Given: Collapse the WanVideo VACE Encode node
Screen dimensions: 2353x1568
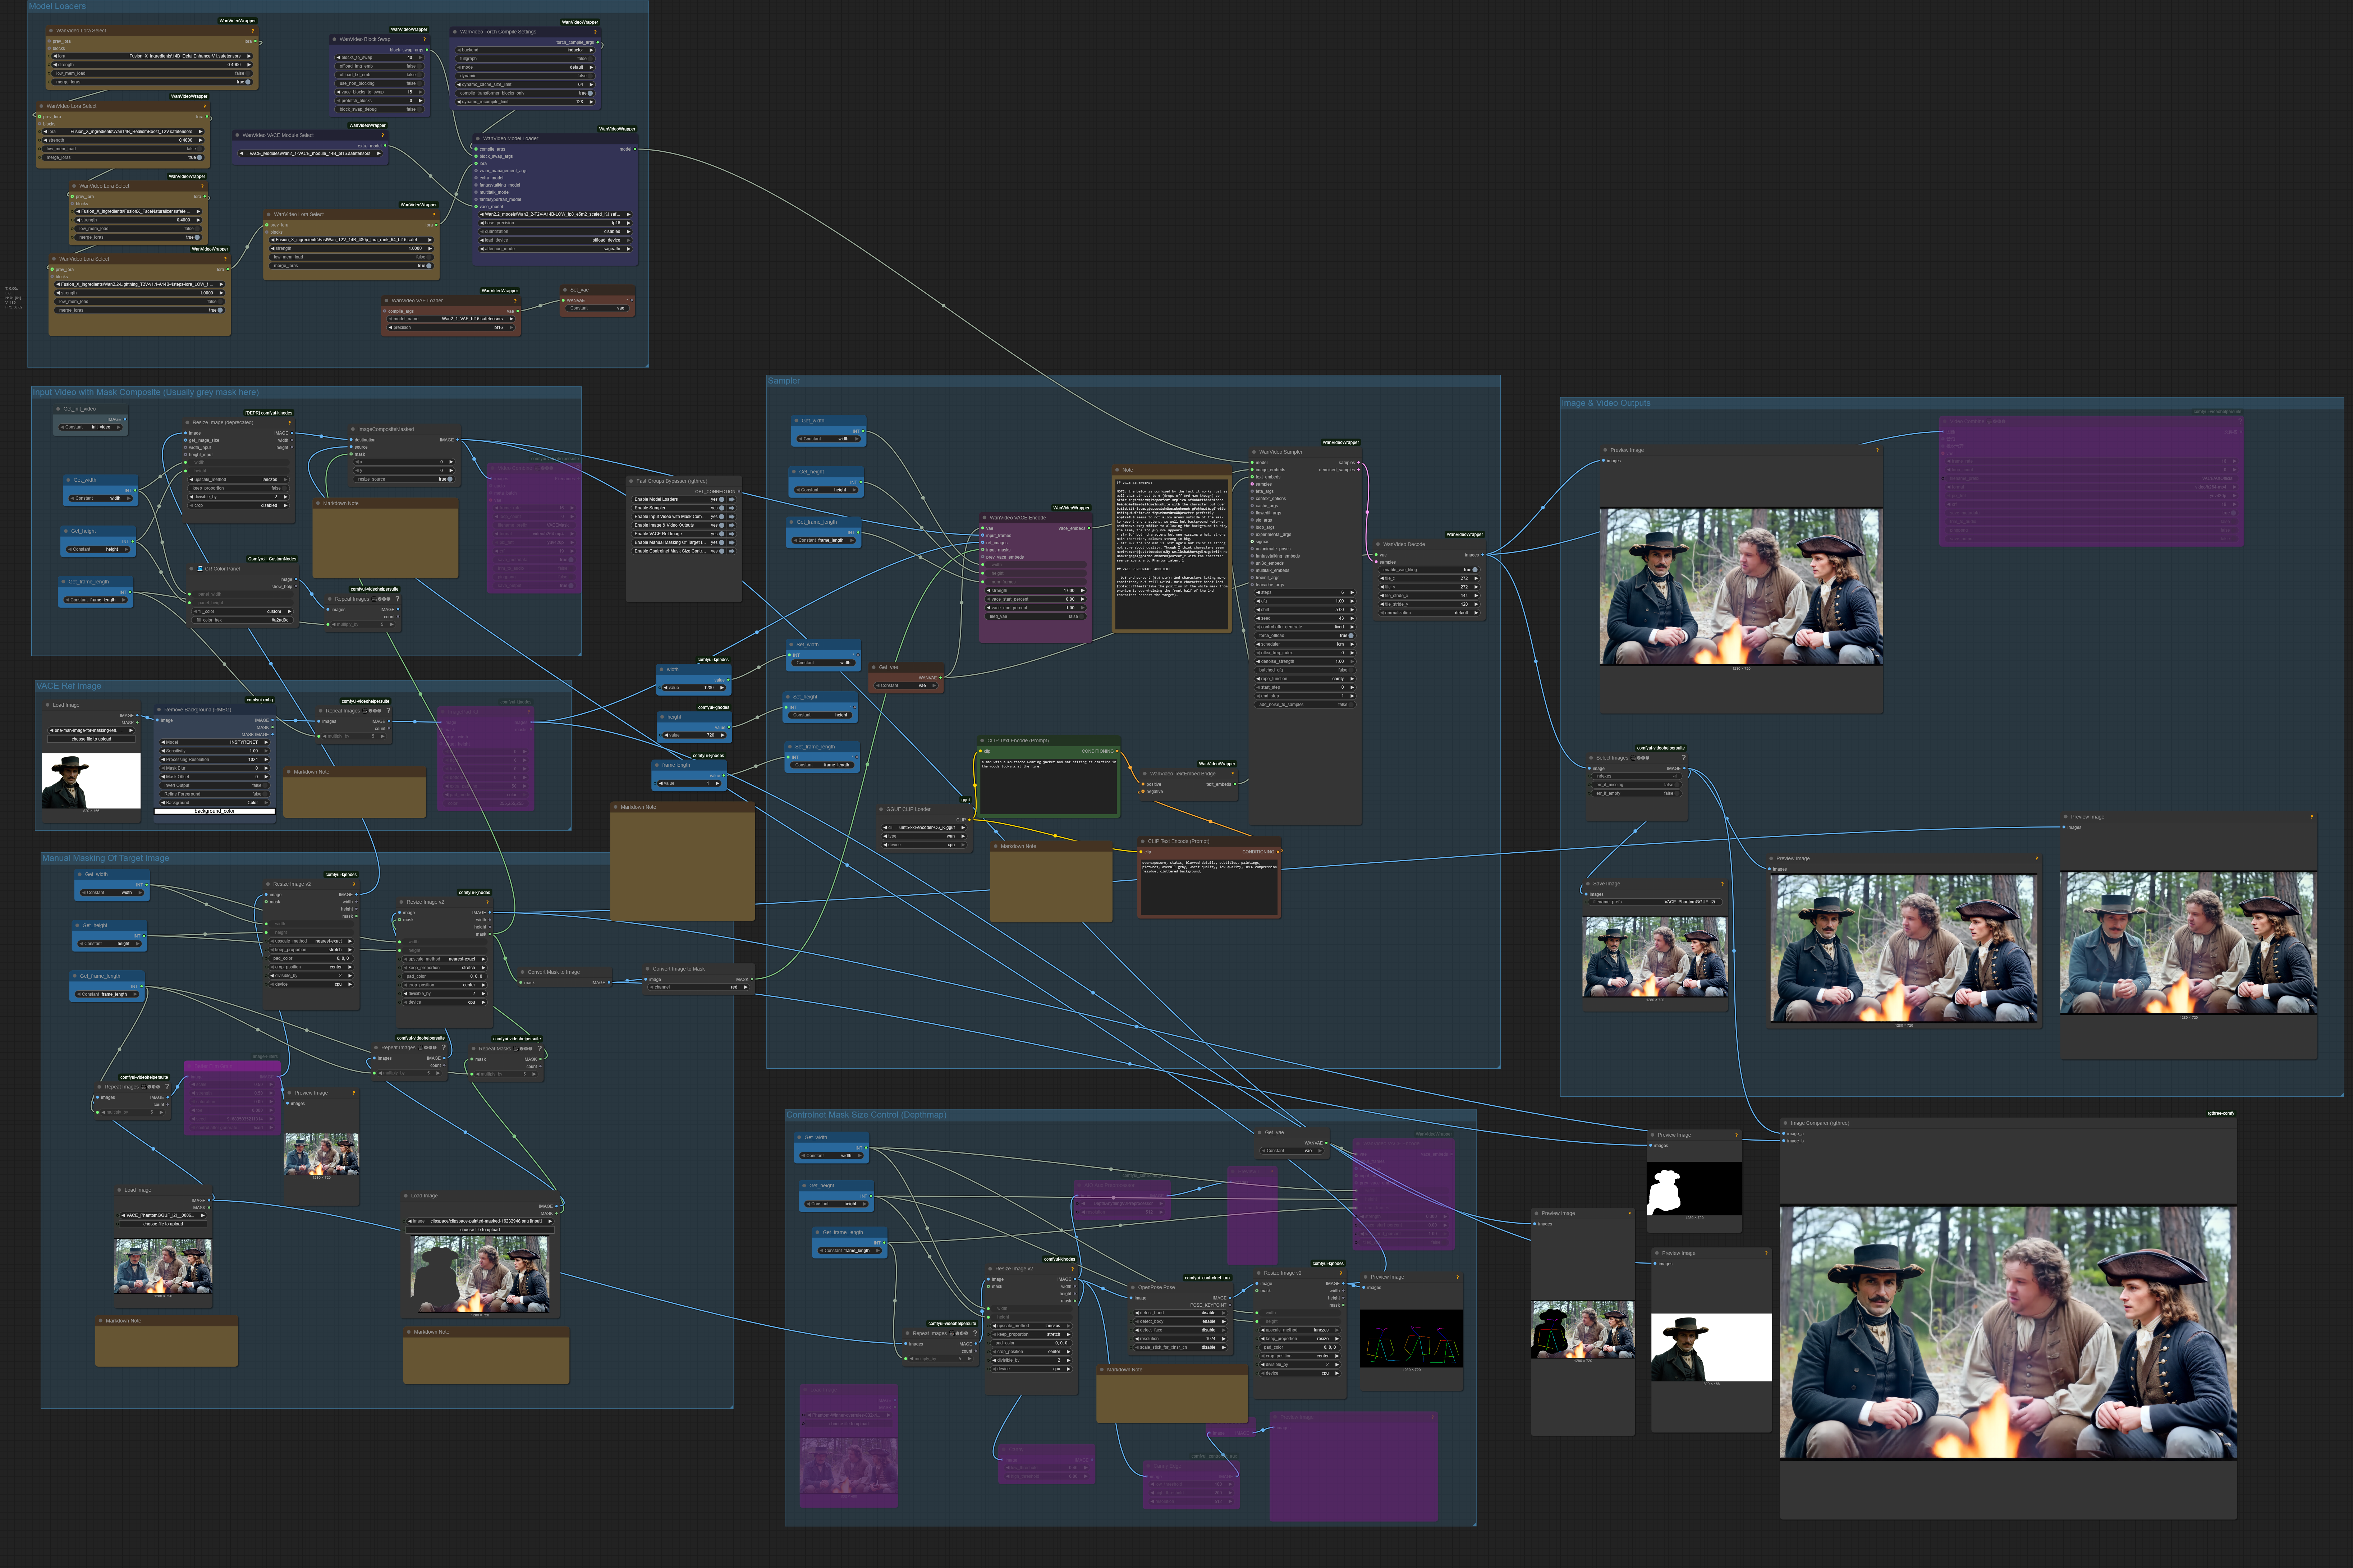Looking at the screenshot, I should [x=985, y=518].
